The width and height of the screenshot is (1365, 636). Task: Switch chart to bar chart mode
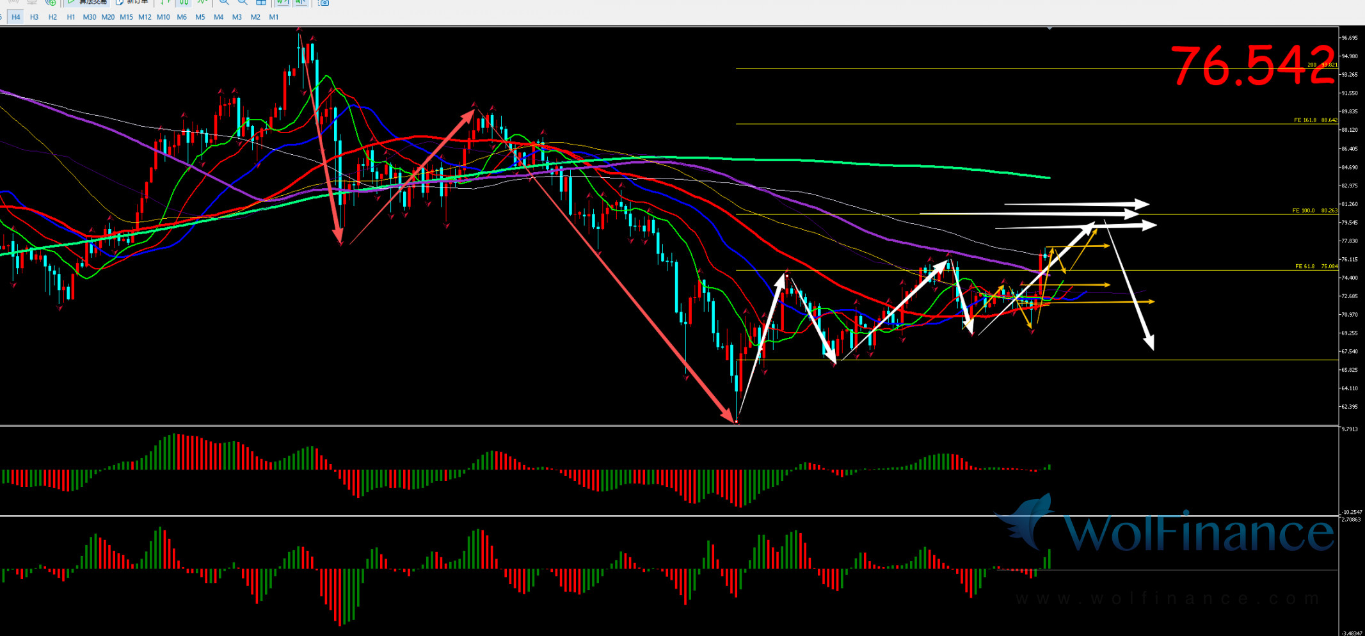pos(166,3)
